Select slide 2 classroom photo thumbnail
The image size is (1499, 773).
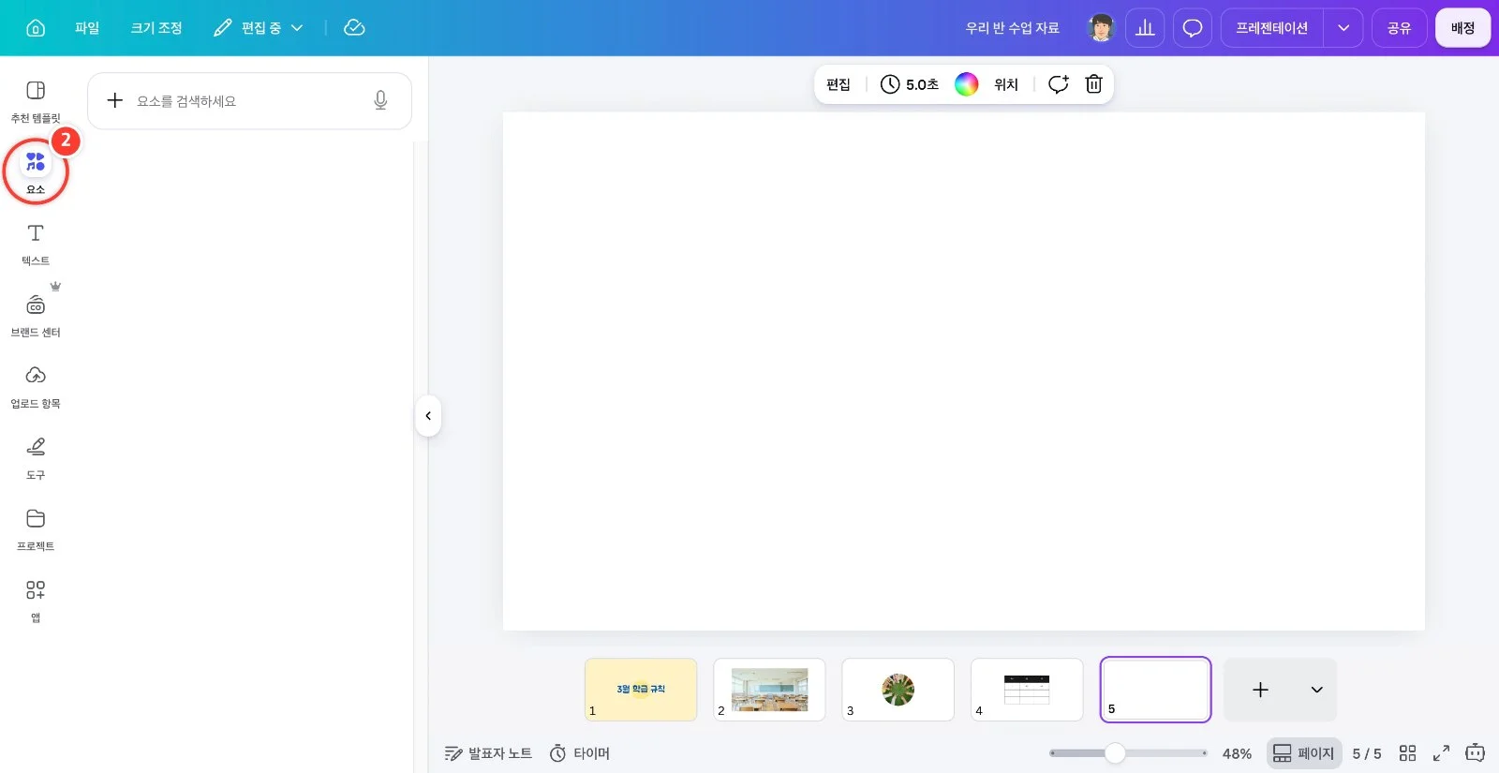pyautogui.click(x=769, y=690)
